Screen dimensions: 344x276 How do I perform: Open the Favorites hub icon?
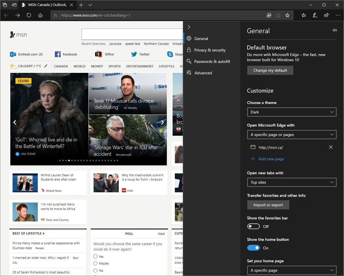coord(303,15)
